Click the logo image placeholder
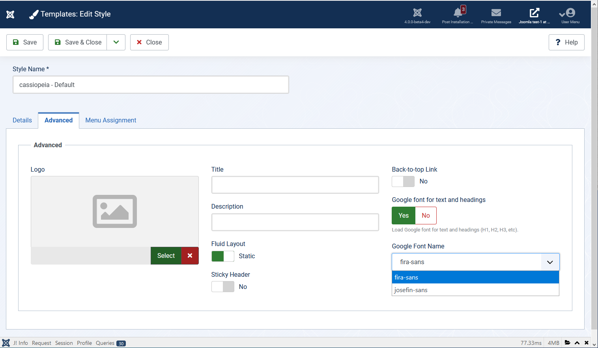Screen dimensions: 598x348 (115, 211)
